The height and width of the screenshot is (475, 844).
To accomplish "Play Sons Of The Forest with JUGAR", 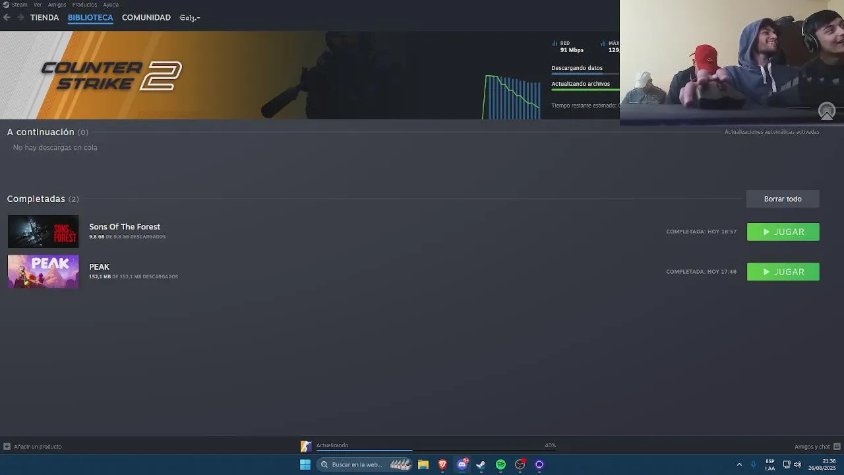I will (783, 232).
